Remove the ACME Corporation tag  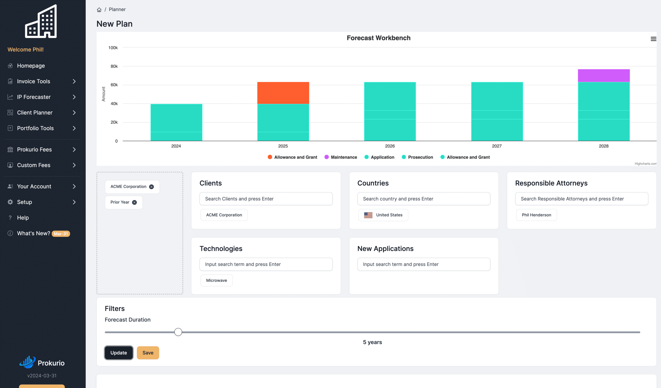pyautogui.click(x=151, y=187)
